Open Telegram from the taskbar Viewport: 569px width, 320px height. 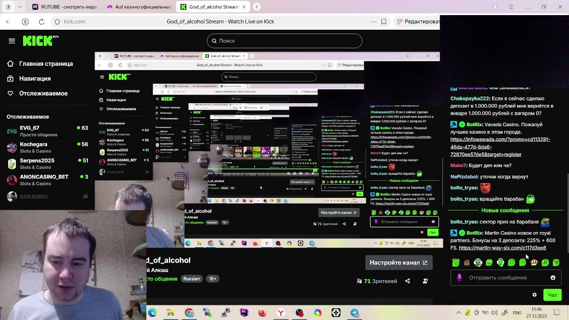(x=354, y=313)
